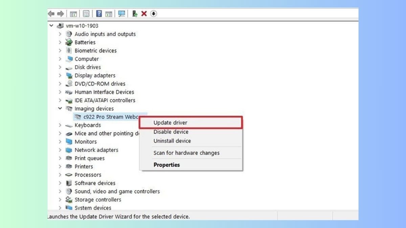Choose Uninstall device from the context menu
Viewport: 406px width, 228px height.
point(191,141)
